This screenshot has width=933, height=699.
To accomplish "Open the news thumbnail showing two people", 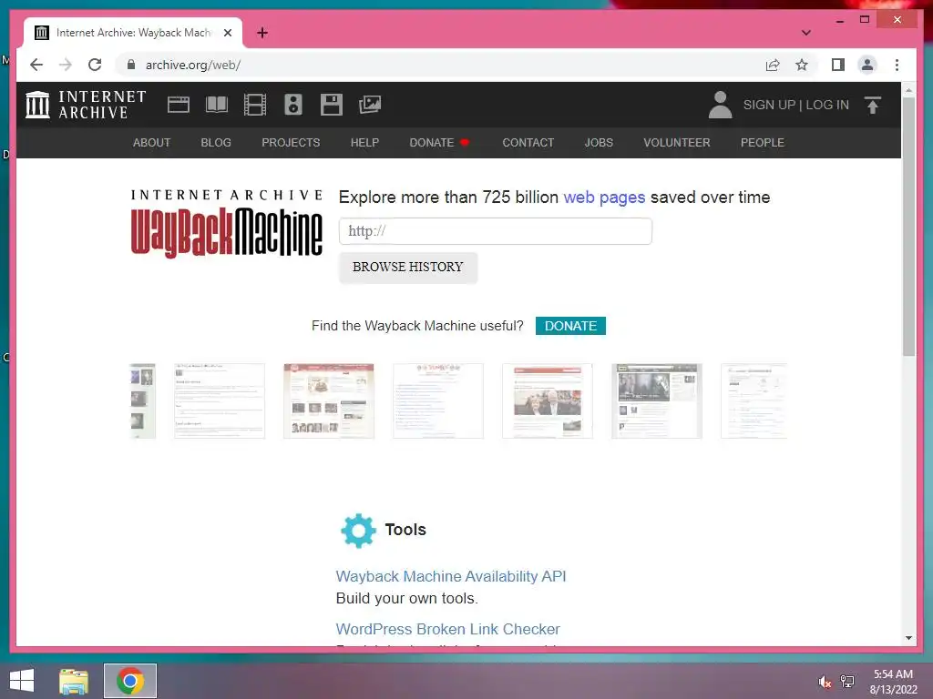I will pos(548,401).
